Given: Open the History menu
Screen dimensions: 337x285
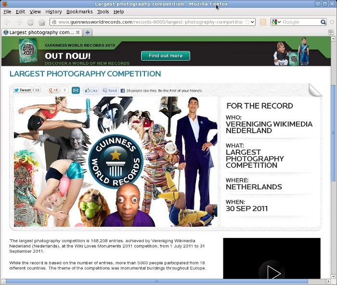Looking at the screenshot, I should tap(53, 12).
